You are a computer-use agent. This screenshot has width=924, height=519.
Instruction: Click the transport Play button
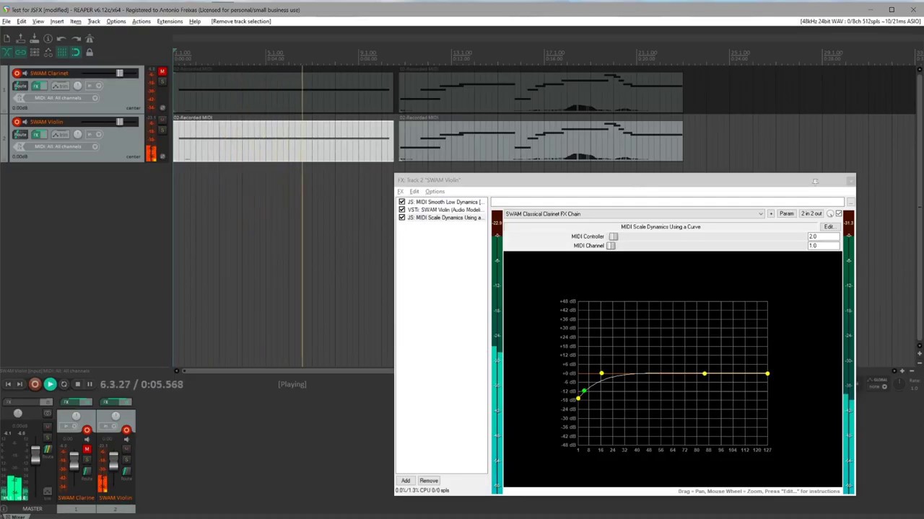(50, 384)
